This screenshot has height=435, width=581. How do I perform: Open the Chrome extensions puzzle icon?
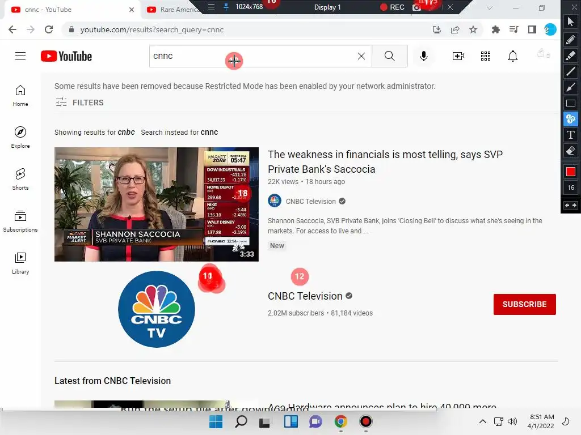point(496,29)
